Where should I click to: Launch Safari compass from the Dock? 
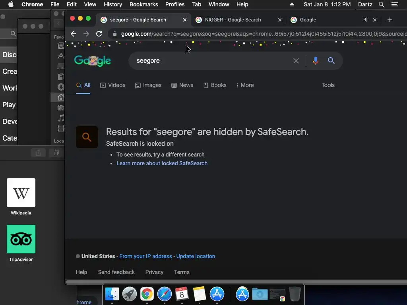(x=164, y=294)
